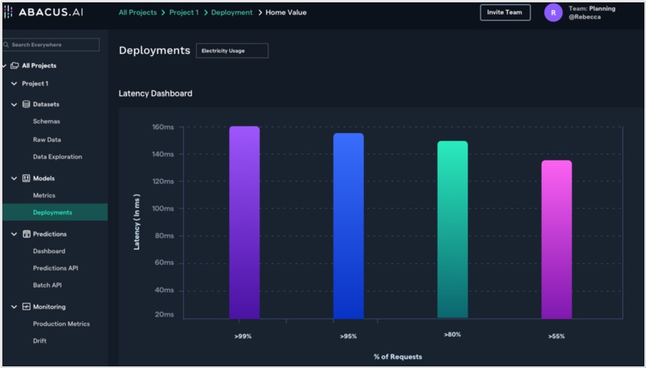This screenshot has width=646, height=368.
Task: Click the Datasets database icon
Action: pos(26,104)
